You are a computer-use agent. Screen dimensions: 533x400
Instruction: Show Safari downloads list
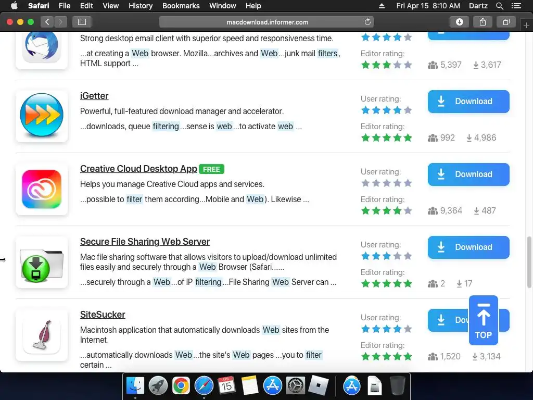coord(459,22)
